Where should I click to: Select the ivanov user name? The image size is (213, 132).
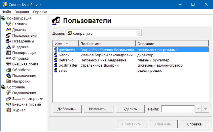pyautogui.click(x=64, y=55)
